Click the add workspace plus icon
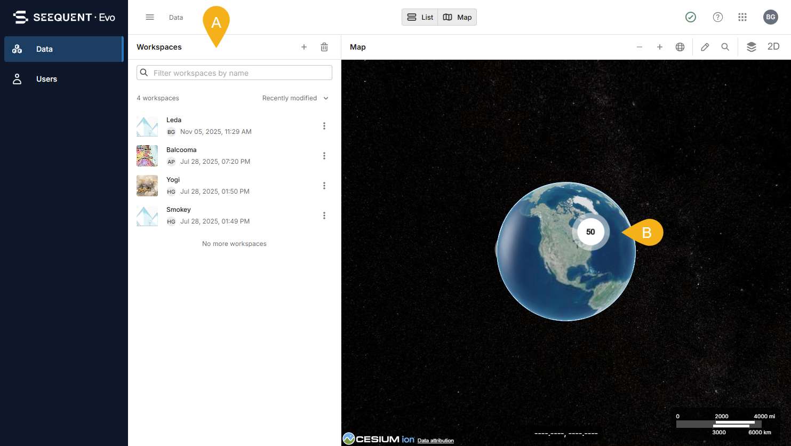The width and height of the screenshot is (791, 446). coord(304,47)
